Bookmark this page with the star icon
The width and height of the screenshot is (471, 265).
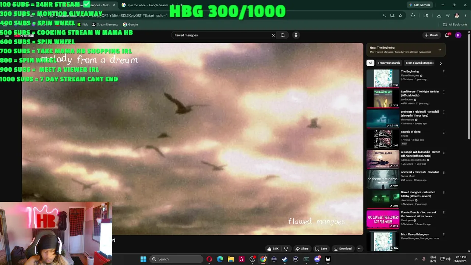coord(400,15)
